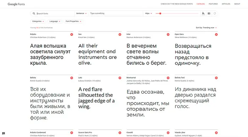This screenshot has width=248, height=137.
Task: Click Viewing font families count text
Action: tap(41, 27)
